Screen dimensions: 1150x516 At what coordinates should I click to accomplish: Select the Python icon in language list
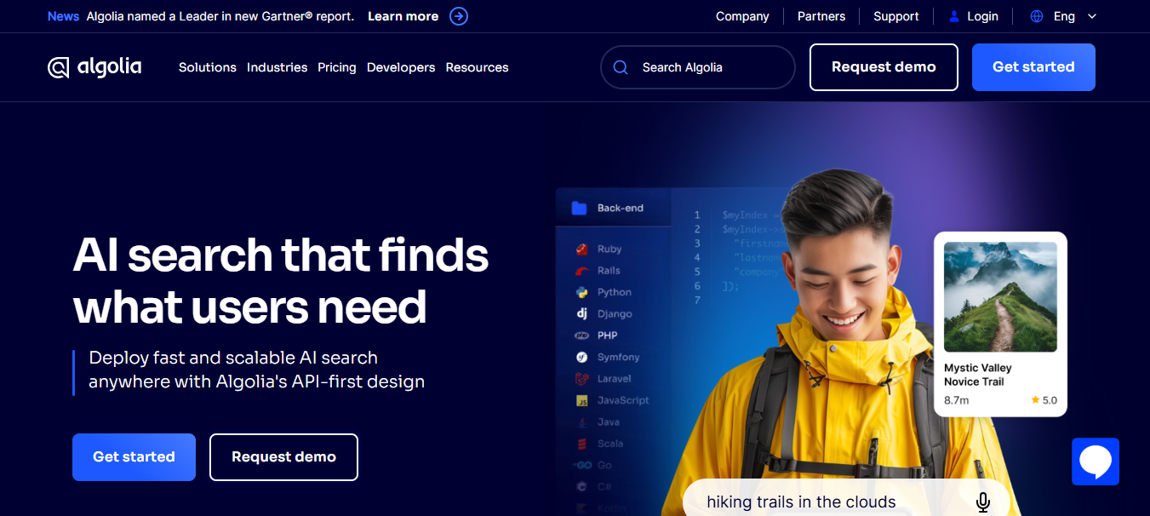pyautogui.click(x=582, y=292)
